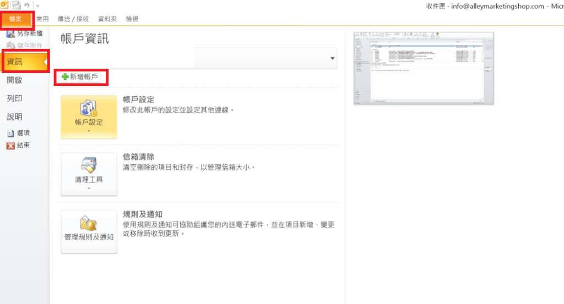Click the Undo arrow in quick access toolbar
The image size is (564, 304).
tap(28, 5)
